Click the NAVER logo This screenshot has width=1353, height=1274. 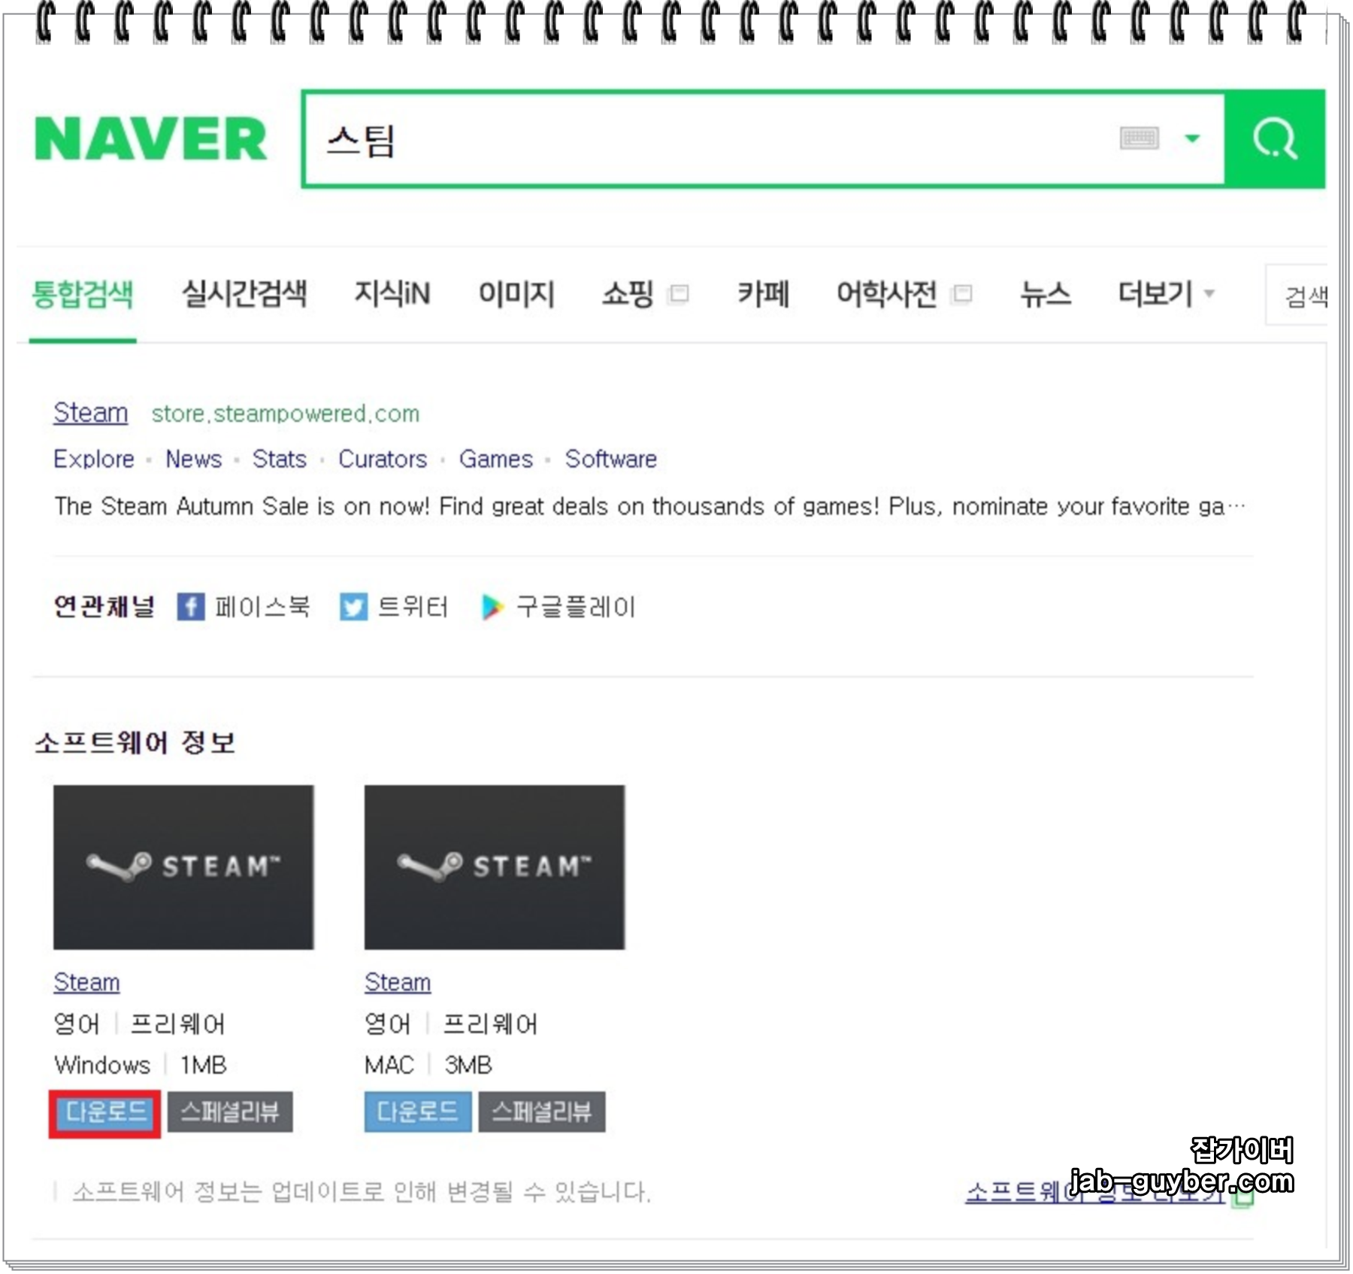click(x=150, y=139)
